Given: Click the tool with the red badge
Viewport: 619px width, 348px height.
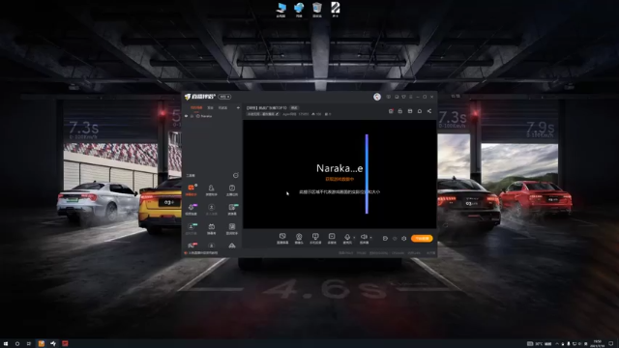Looking at the screenshot, I should point(192,246).
